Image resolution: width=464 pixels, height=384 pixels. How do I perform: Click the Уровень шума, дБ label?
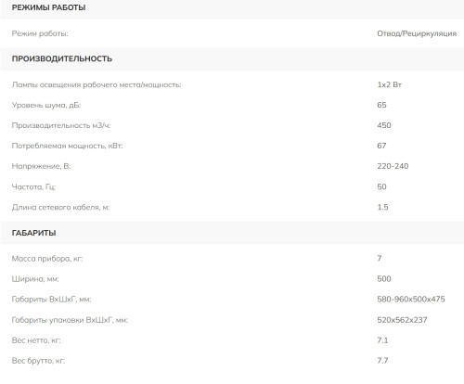(x=46, y=105)
